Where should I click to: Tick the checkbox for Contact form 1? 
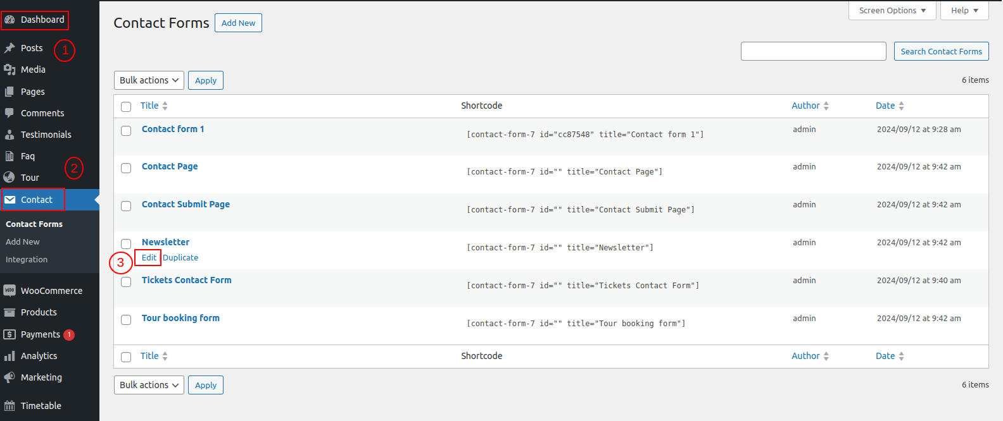[x=126, y=131]
